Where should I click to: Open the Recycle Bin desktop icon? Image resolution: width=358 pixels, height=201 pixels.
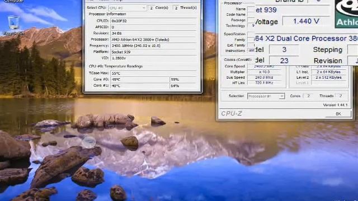(13, 25)
